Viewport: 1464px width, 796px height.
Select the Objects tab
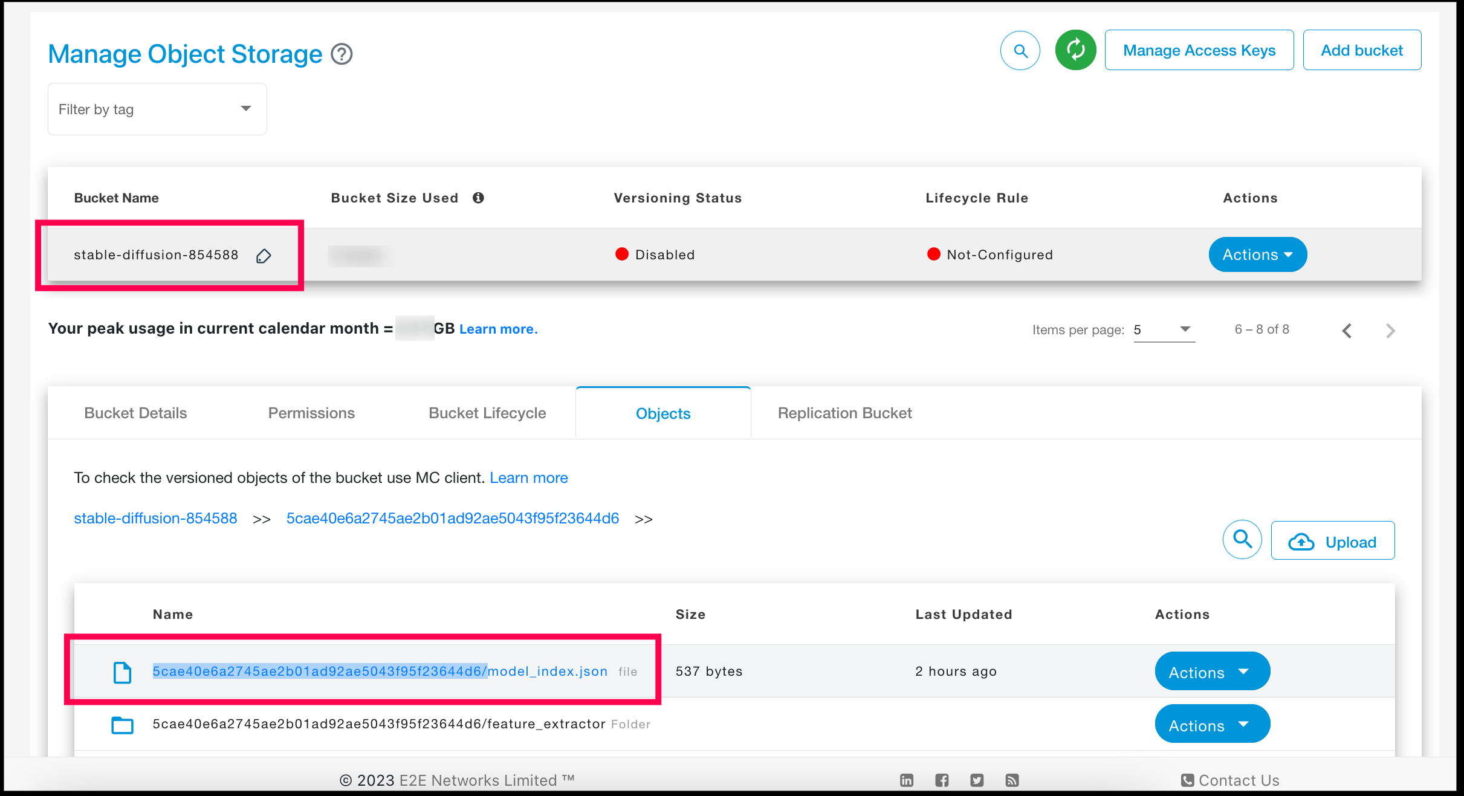pos(663,413)
